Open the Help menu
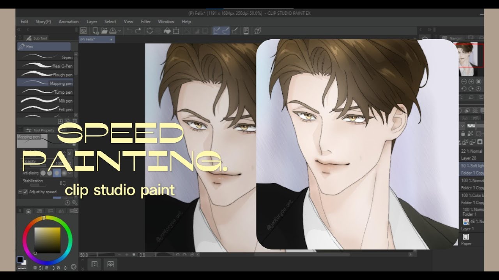Viewport: 499px width, 280px height. (186, 22)
